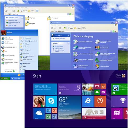
Task: Open Tour Windows XP item
Action: point(7,59)
